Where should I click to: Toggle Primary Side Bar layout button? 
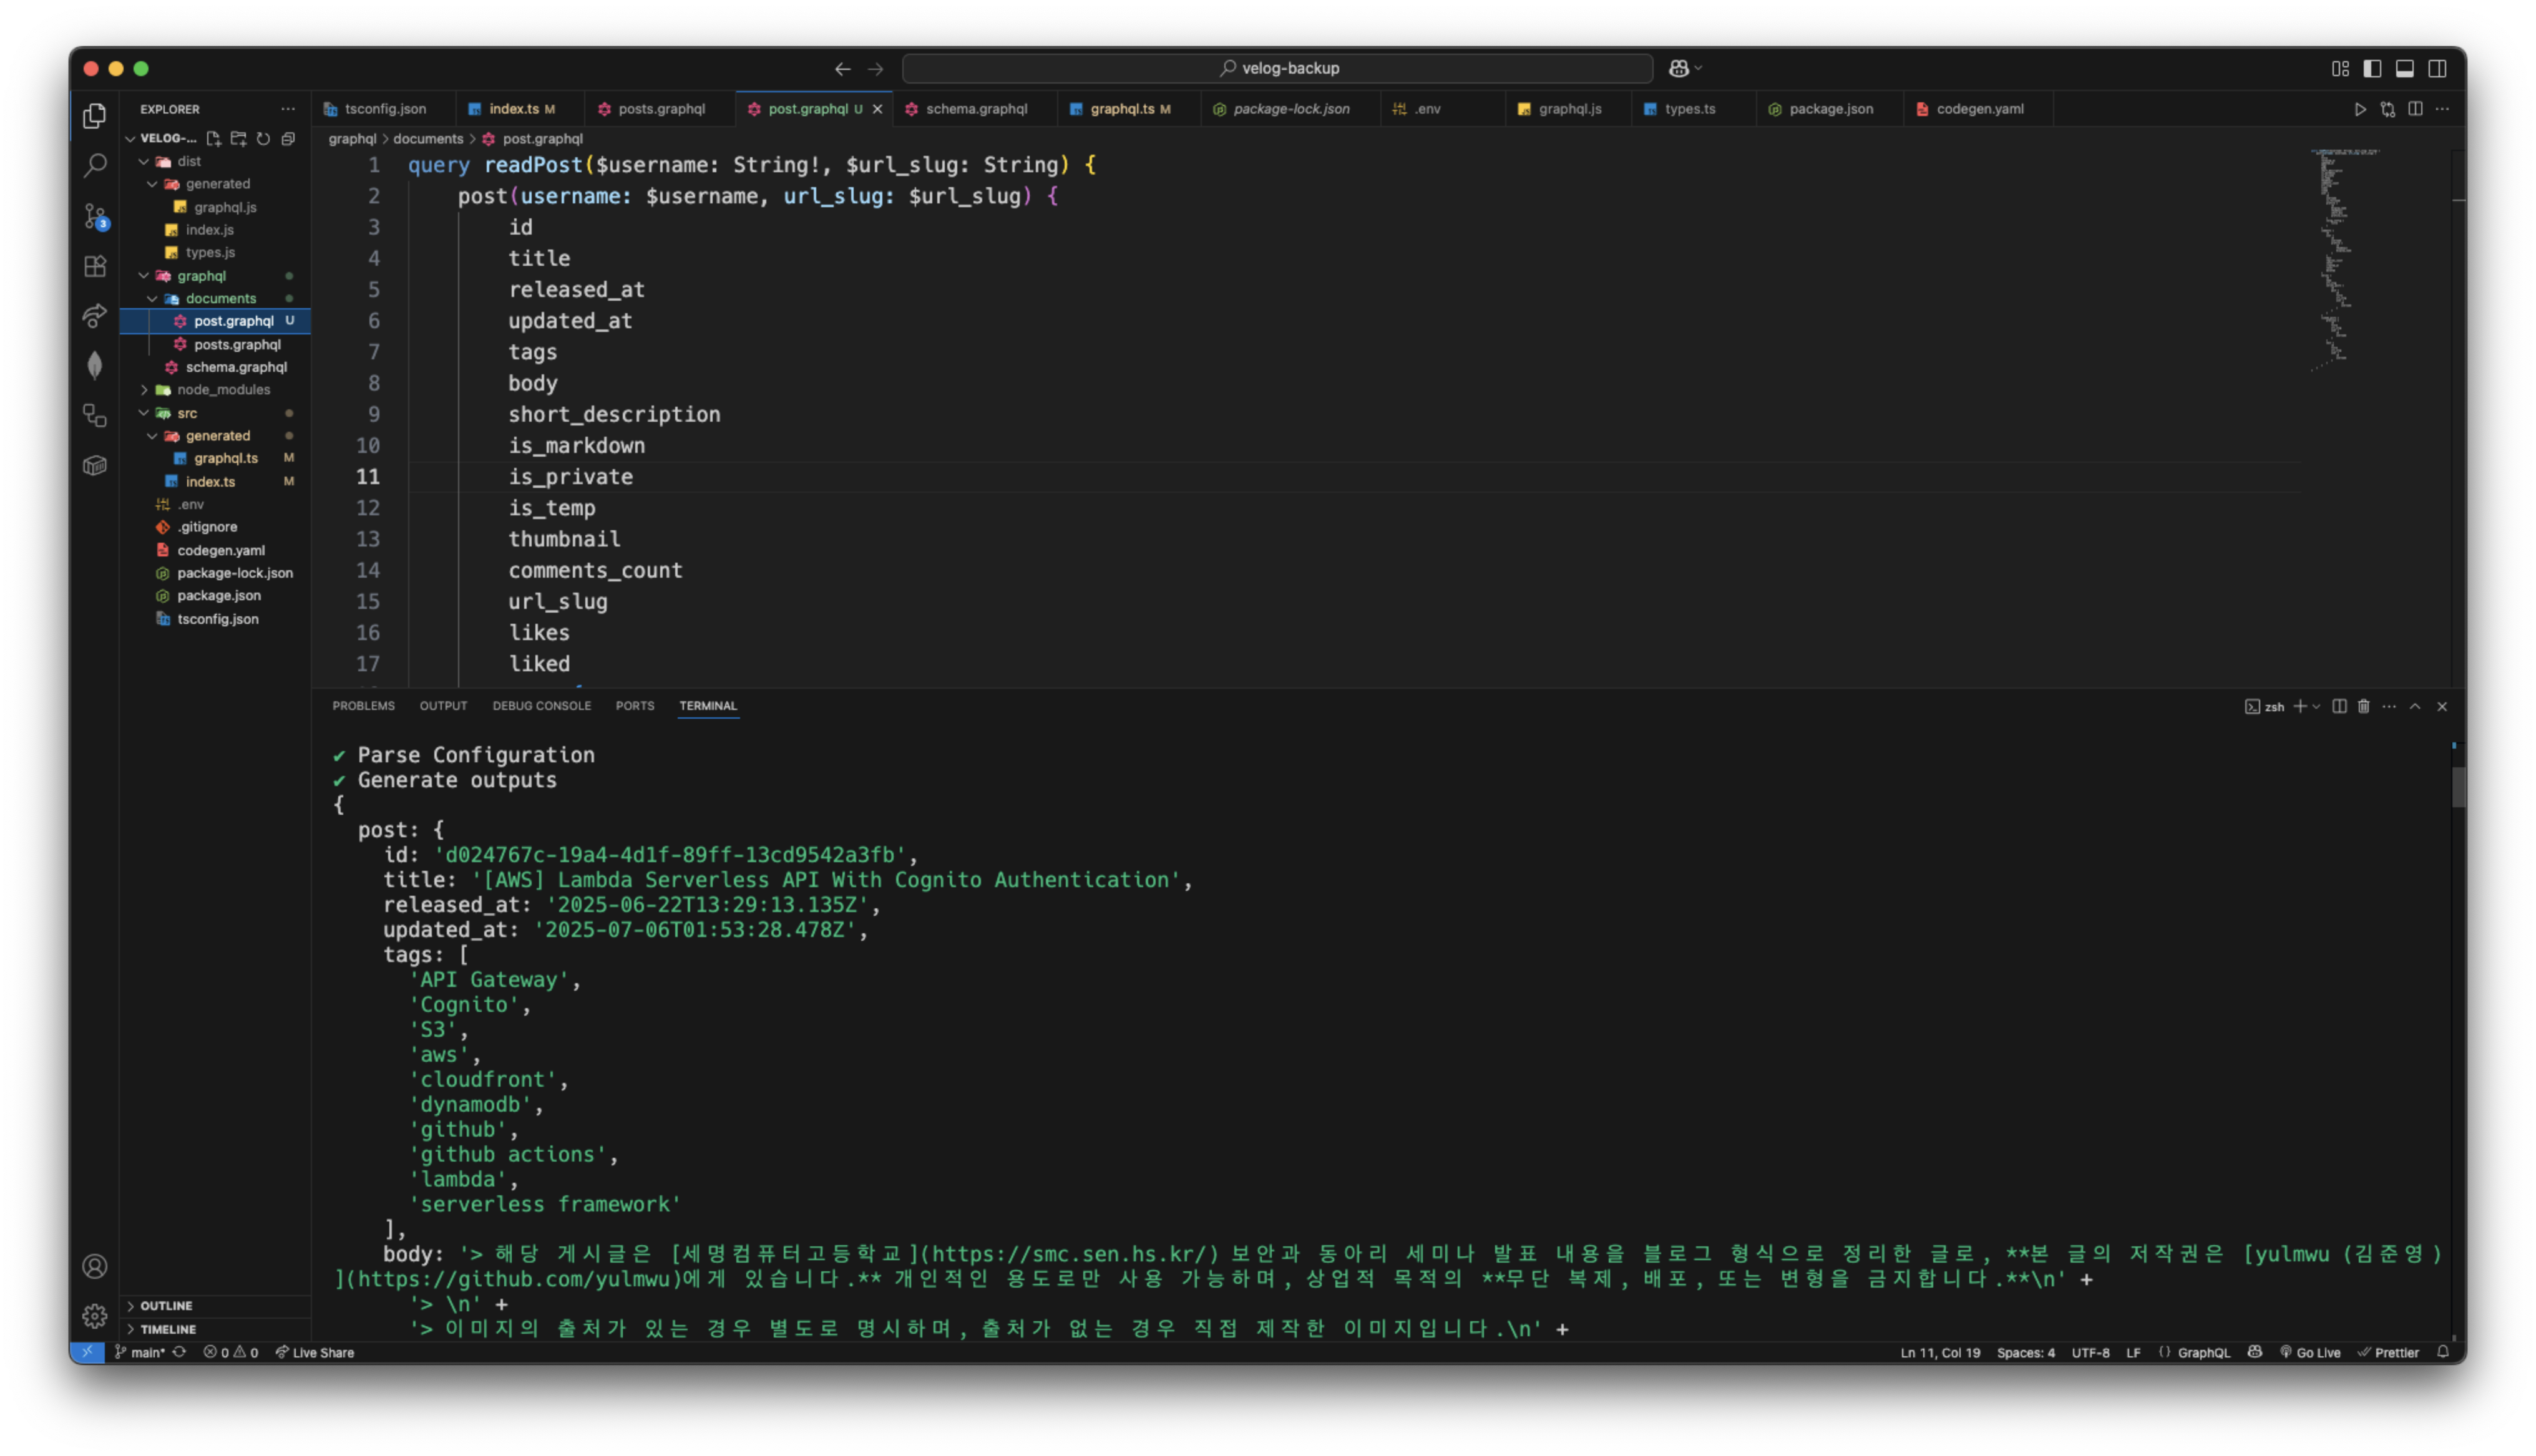tap(2372, 68)
